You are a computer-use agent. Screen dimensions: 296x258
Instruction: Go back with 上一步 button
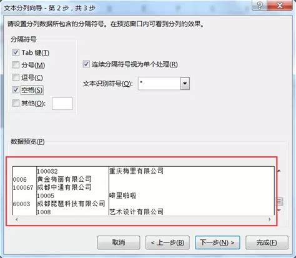pyautogui.click(x=167, y=242)
